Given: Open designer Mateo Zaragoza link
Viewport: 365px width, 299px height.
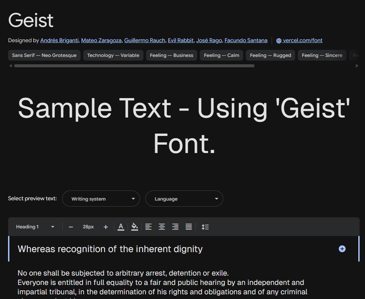Looking at the screenshot, I should [101, 41].
